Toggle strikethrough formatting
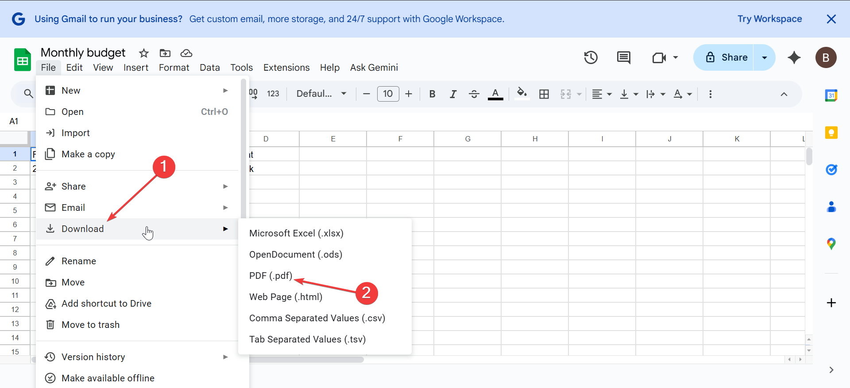The image size is (850, 388). [474, 94]
